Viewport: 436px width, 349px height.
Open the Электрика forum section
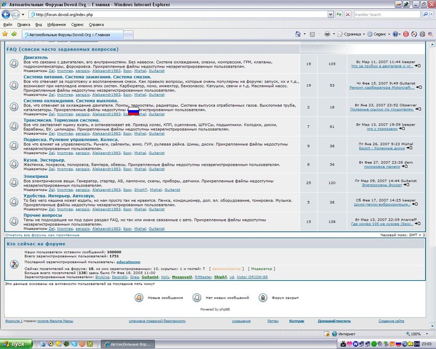coord(35,176)
